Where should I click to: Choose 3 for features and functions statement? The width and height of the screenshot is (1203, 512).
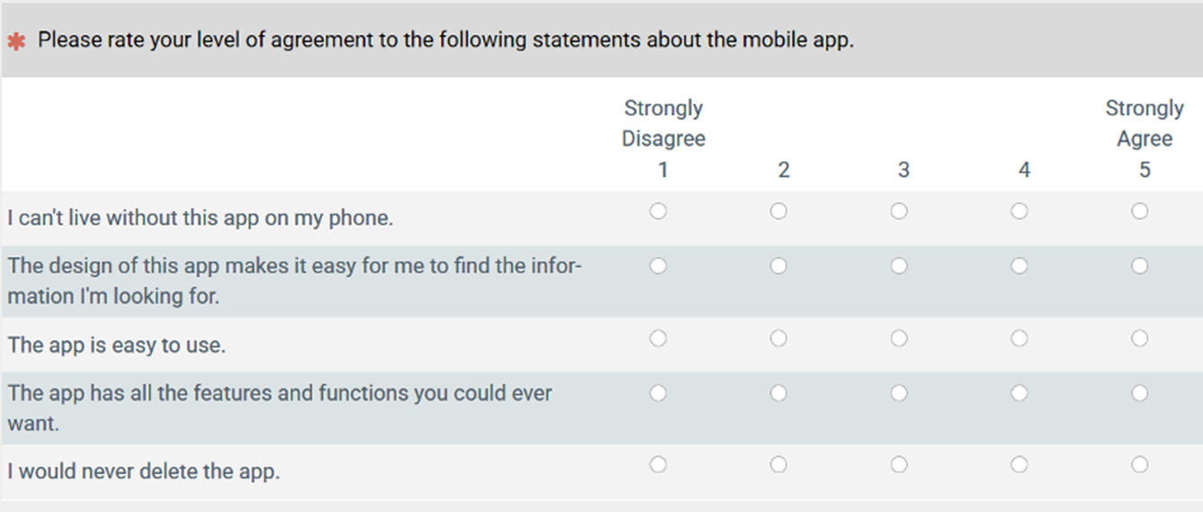(899, 393)
